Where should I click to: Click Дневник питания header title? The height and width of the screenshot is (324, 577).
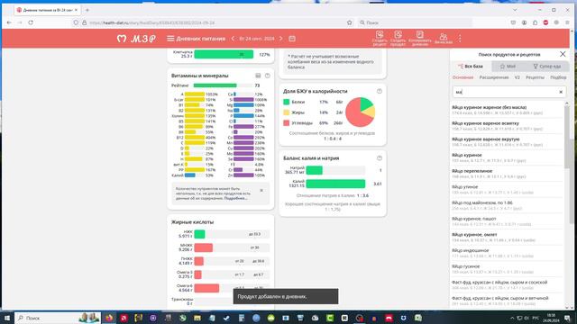tap(200, 39)
